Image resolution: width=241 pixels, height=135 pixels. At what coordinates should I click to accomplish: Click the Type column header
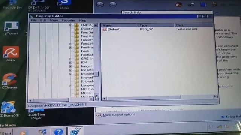(x=156, y=25)
